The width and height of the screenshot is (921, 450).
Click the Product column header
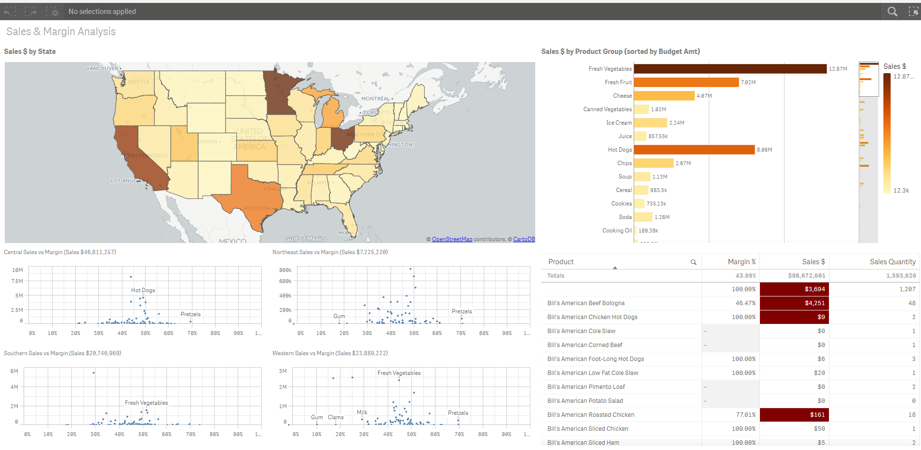[561, 262]
